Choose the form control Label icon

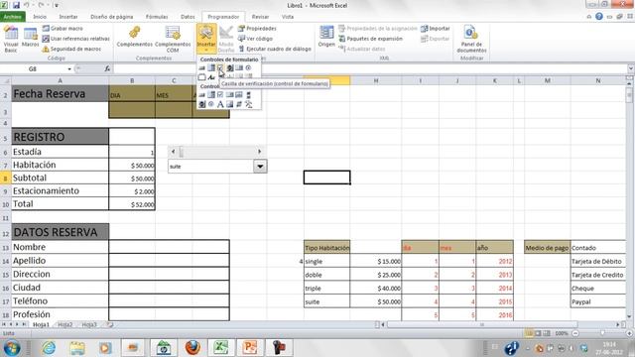(x=211, y=77)
